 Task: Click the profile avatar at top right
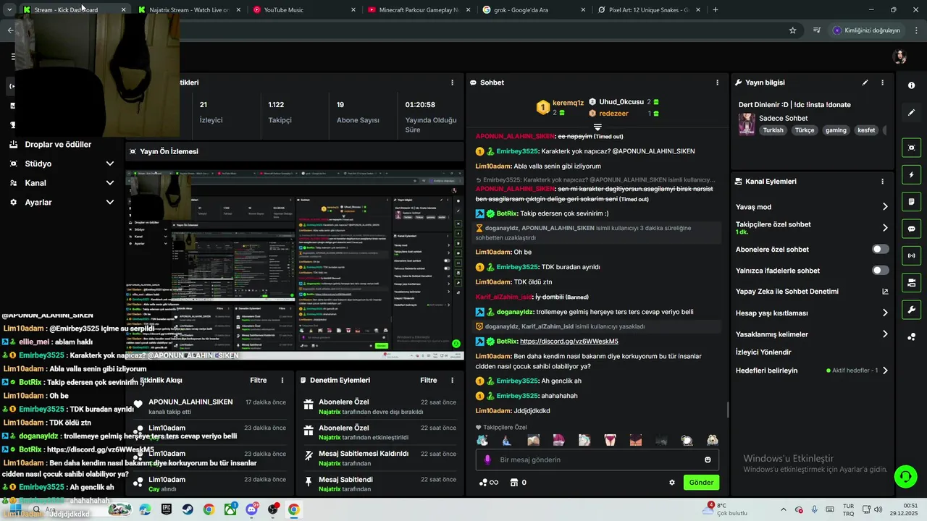tap(899, 56)
